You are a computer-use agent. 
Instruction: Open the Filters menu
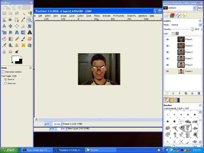[x=97, y=16]
